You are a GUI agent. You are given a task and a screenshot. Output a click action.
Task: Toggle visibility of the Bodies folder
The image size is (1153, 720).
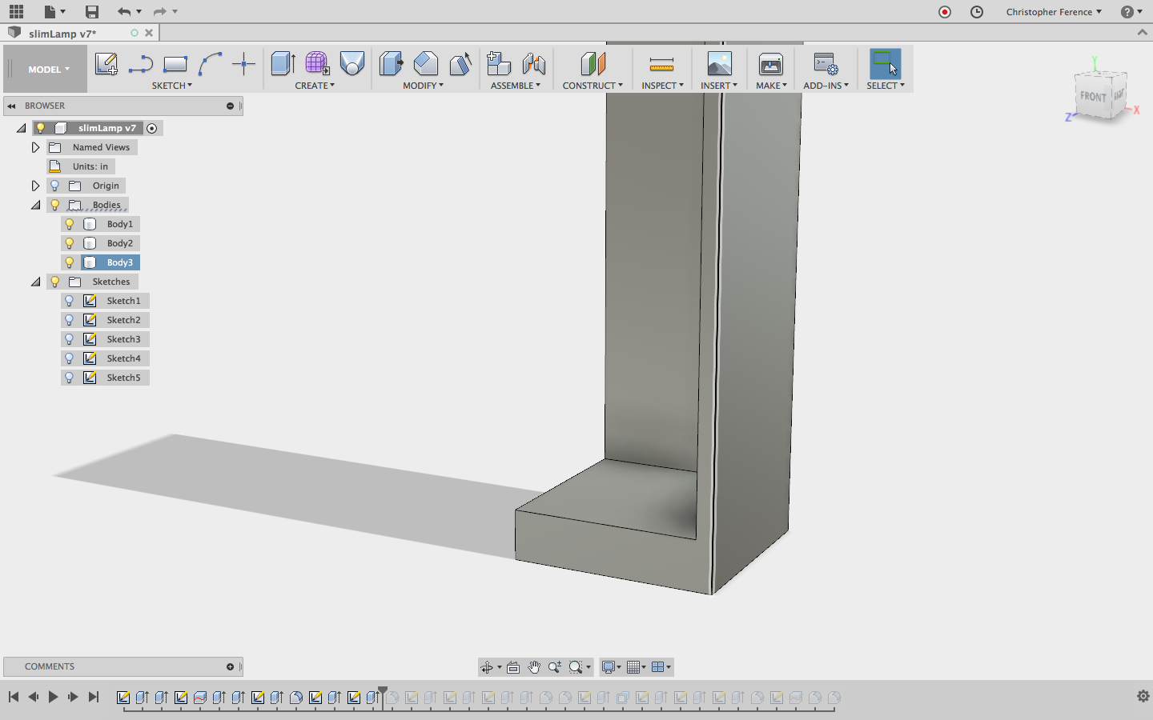[55, 205]
